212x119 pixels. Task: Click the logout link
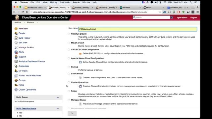pos(194,18)
